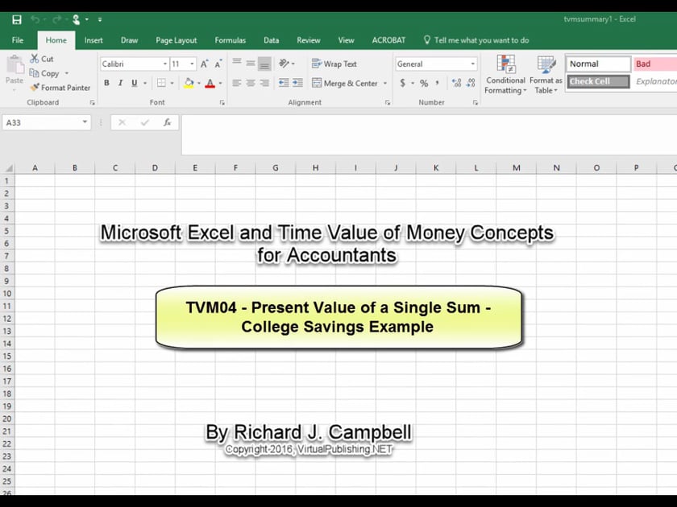The width and height of the screenshot is (677, 507).
Task: Toggle Align Right icon
Action: click(x=264, y=83)
